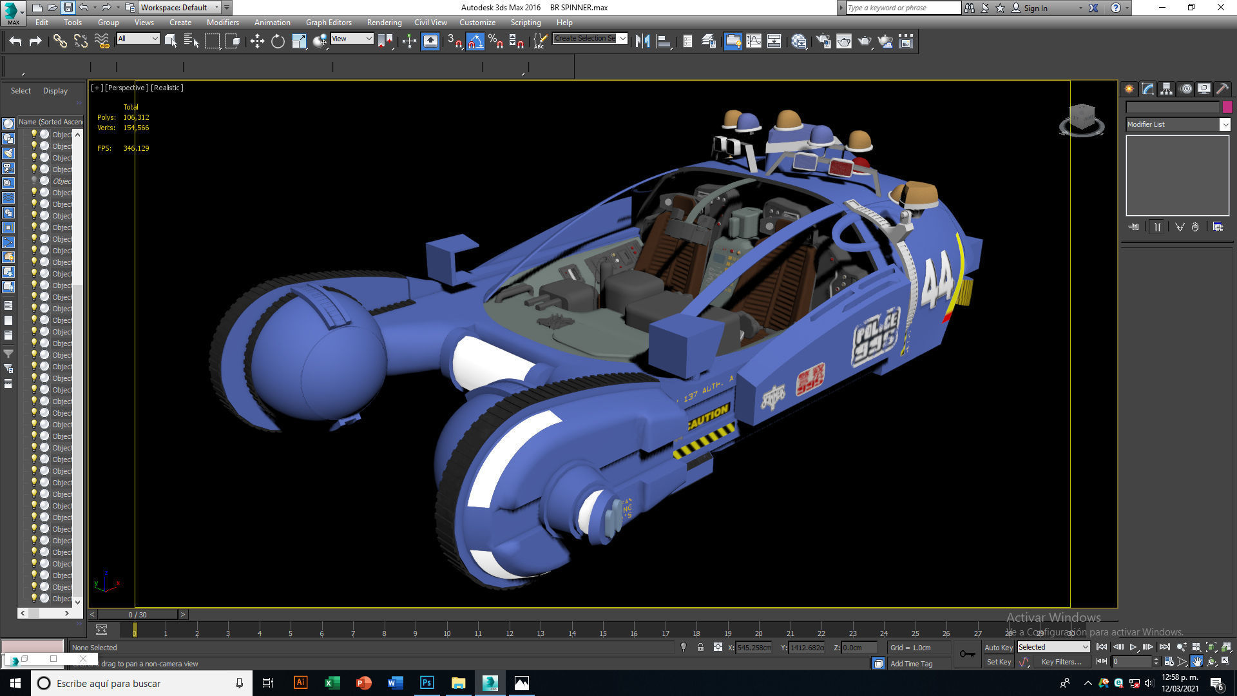The width and height of the screenshot is (1237, 696).
Task: Open the View reference coordinate dropdown
Action: [x=352, y=39]
